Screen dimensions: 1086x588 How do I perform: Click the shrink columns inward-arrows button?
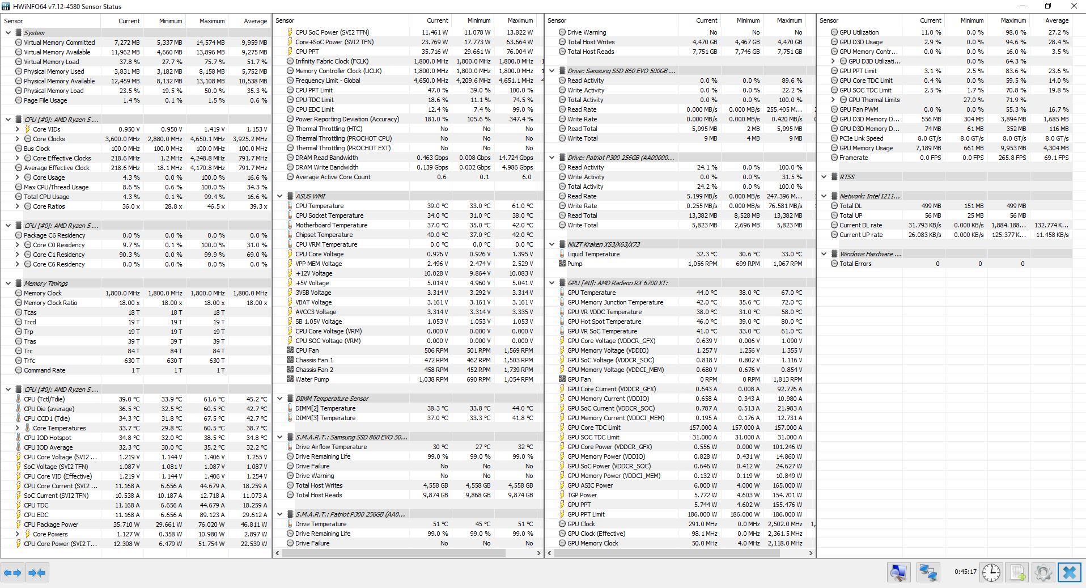(37, 573)
